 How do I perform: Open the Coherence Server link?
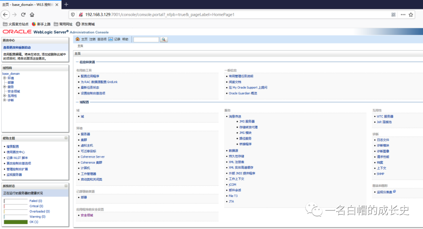point(92,157)
